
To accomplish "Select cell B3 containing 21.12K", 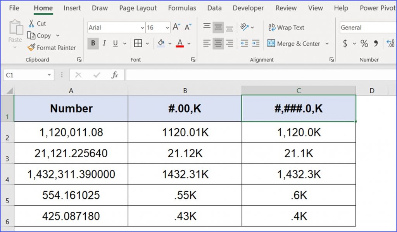I will pyautogui.click(x=185, y=153).
